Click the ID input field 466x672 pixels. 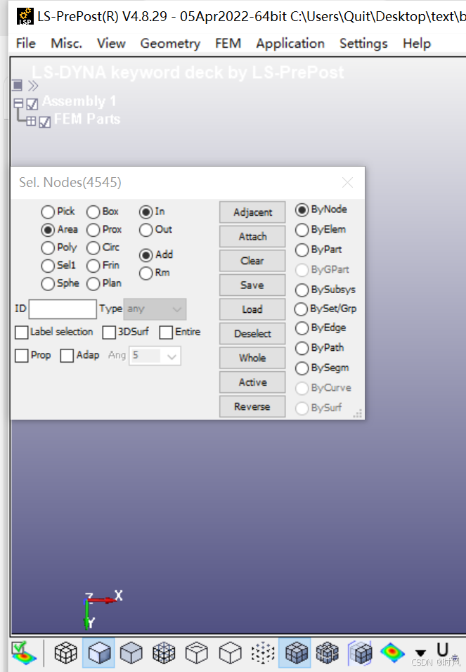point(63,309)
